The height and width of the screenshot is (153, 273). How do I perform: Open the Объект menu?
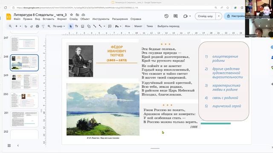tap(85, 19)
